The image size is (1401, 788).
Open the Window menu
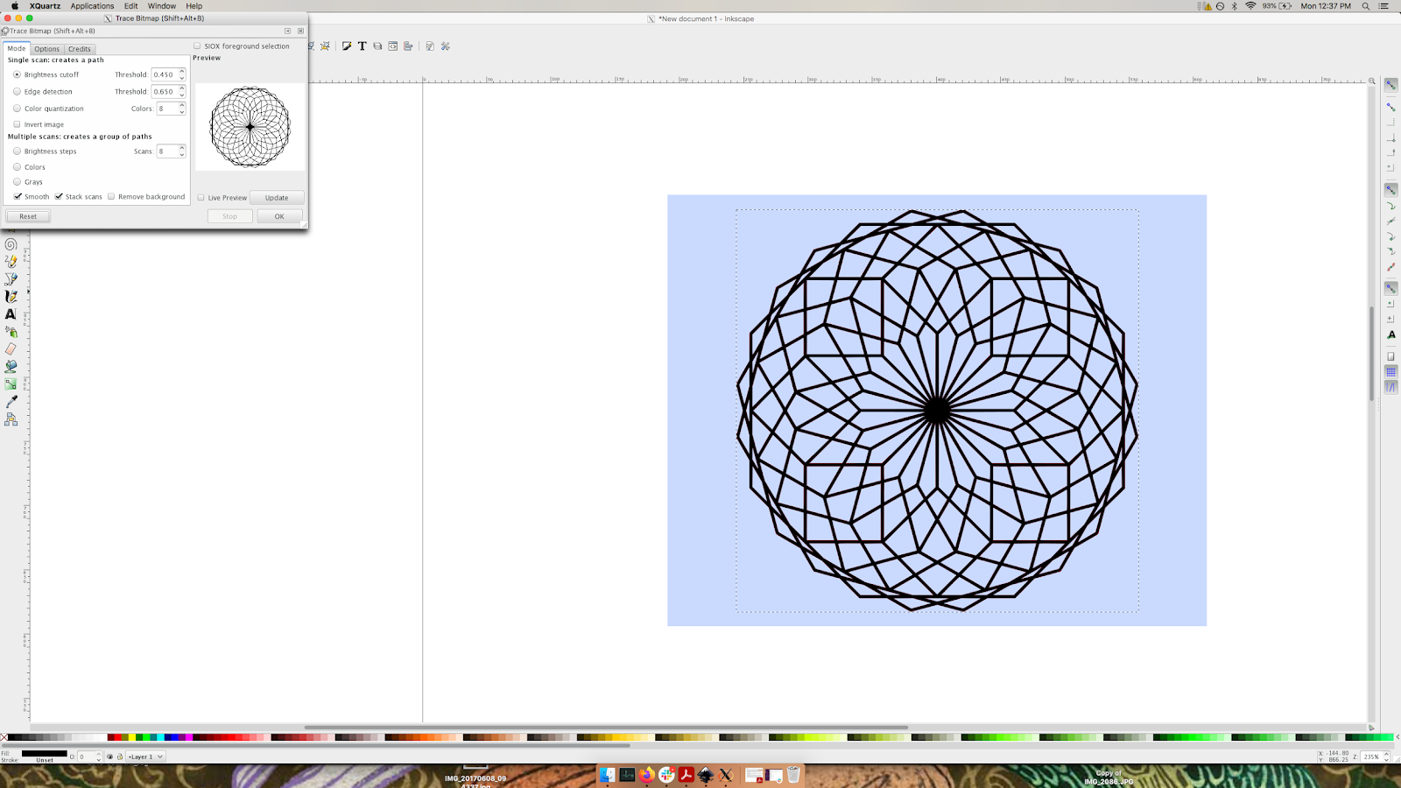point(161,6)
